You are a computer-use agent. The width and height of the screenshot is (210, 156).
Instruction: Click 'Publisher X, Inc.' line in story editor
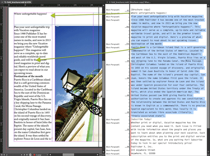click(x=142, y=147)
